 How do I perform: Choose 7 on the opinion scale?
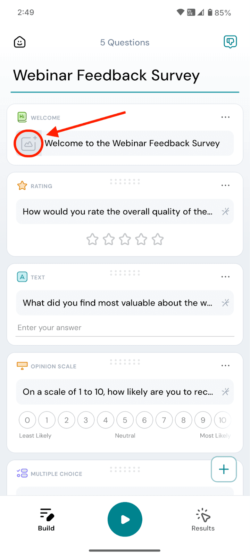[x=164, y=420]
